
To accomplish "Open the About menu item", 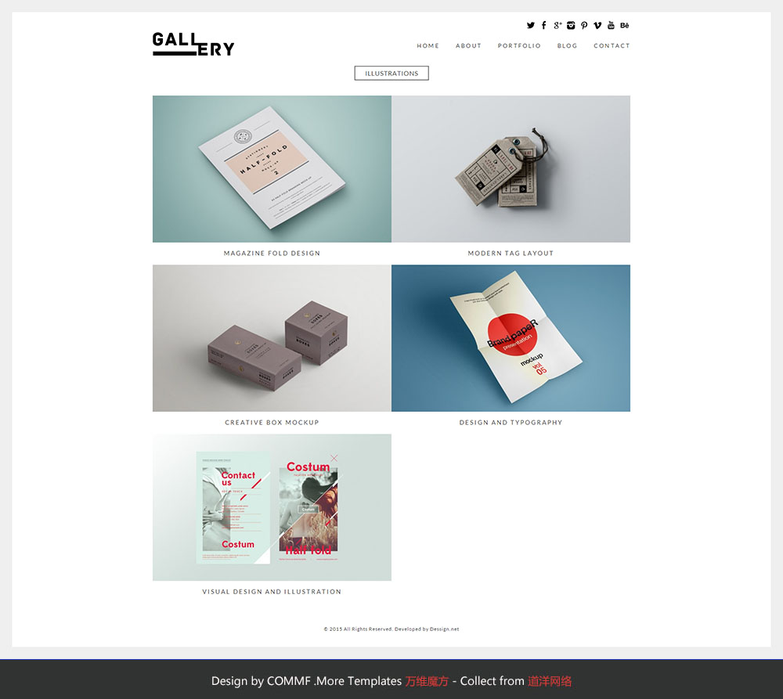I will point(468,45).
